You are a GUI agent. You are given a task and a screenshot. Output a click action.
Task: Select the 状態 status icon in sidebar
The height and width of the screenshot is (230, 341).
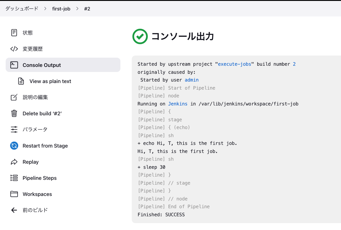[14, 33]
